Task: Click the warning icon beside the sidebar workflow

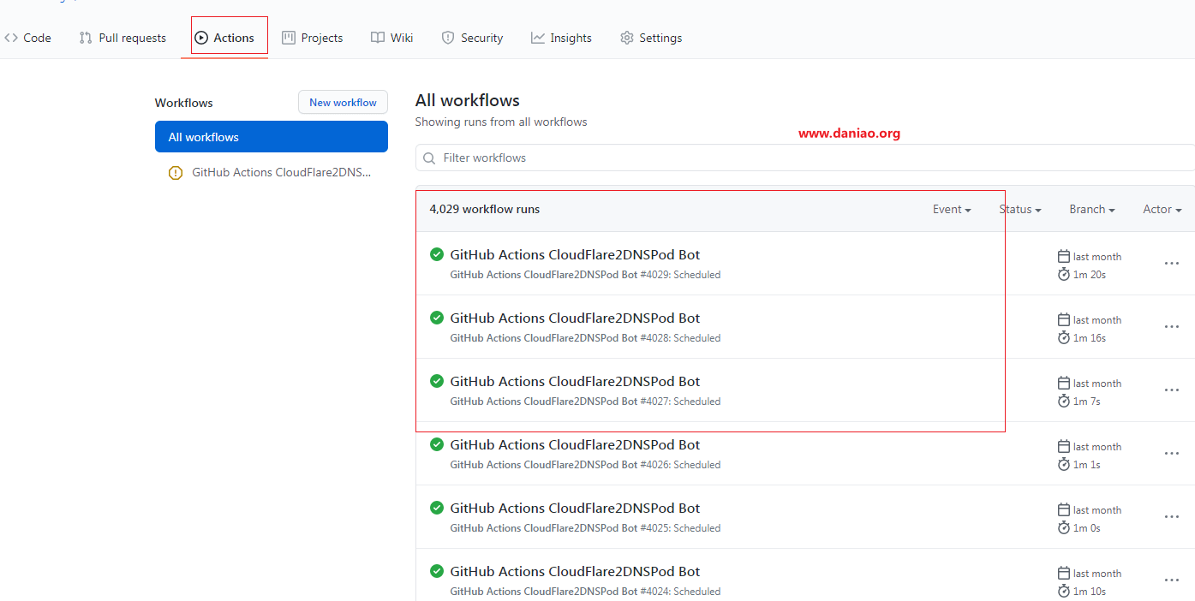Action: 176,173
